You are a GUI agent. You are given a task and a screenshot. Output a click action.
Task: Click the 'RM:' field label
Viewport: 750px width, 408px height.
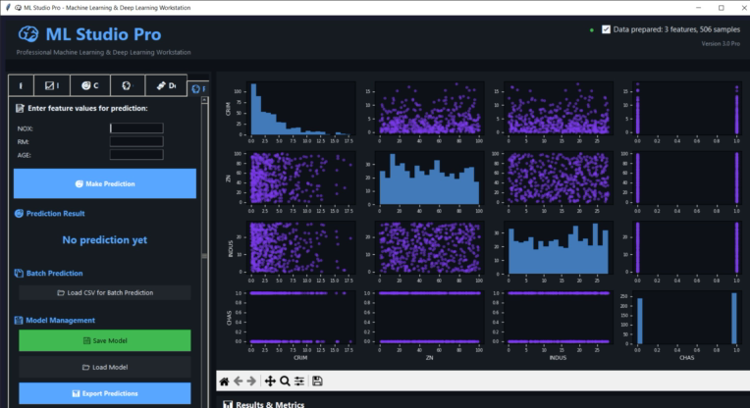coord(23,142)
